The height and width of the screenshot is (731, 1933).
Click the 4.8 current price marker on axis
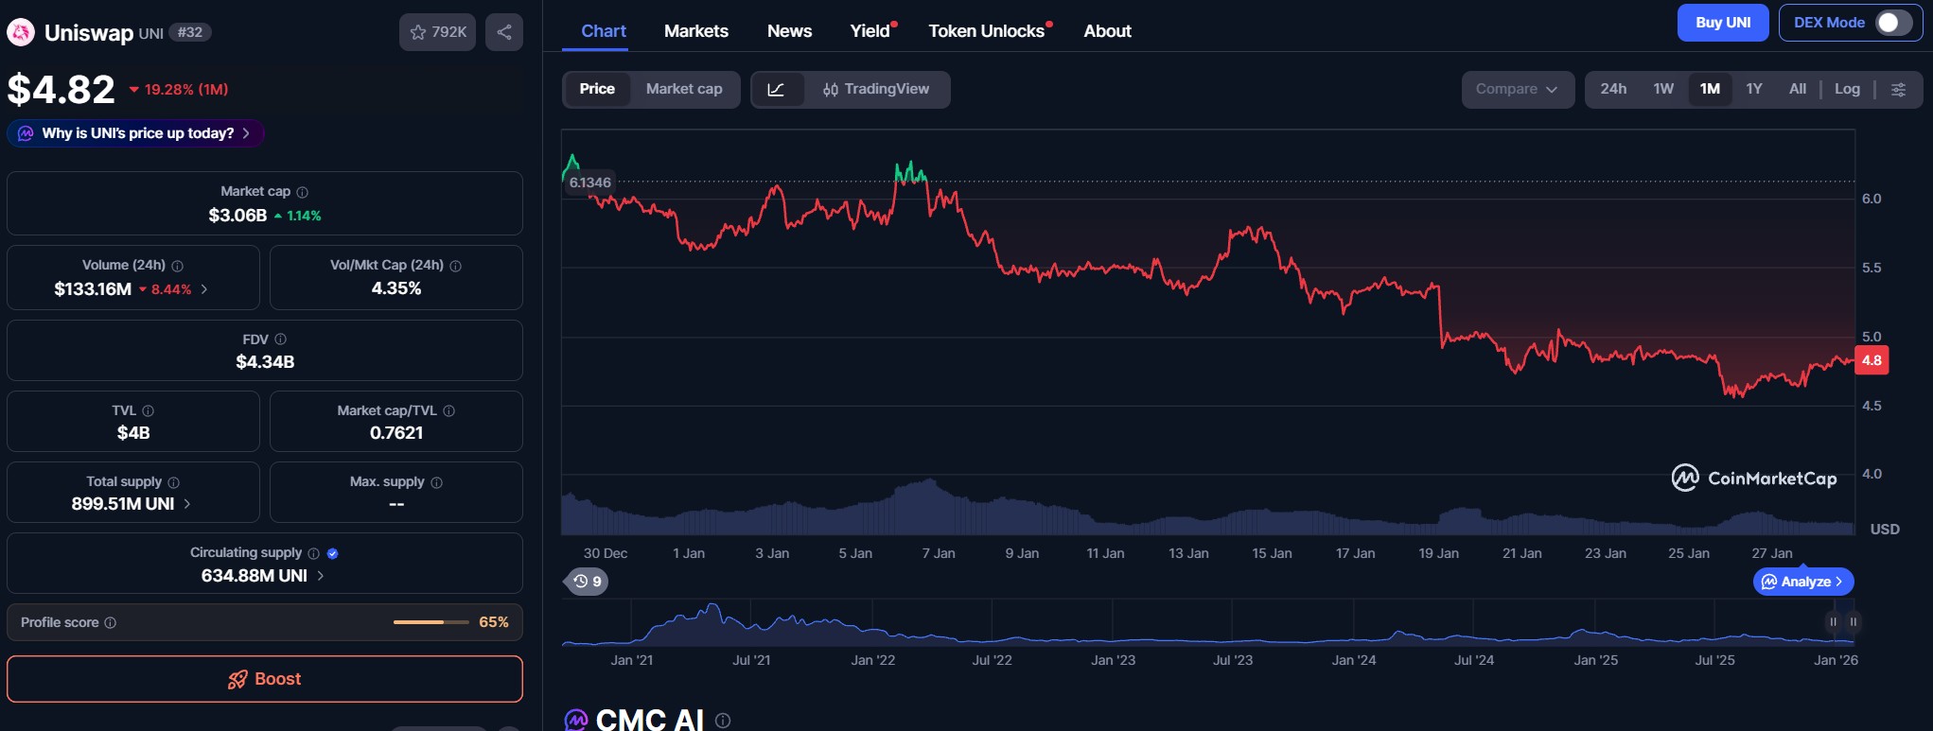(1871, 360)
